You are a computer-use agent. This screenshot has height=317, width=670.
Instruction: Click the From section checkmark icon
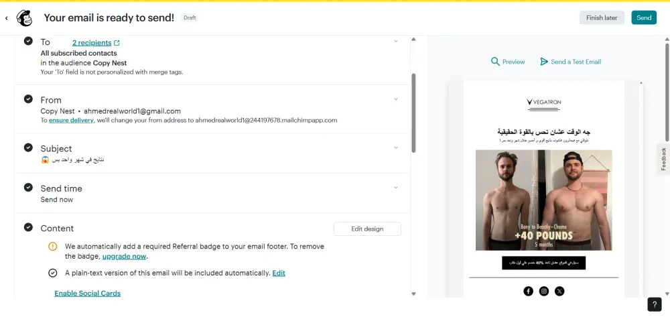pyautogui.click(x=28, y=99)
